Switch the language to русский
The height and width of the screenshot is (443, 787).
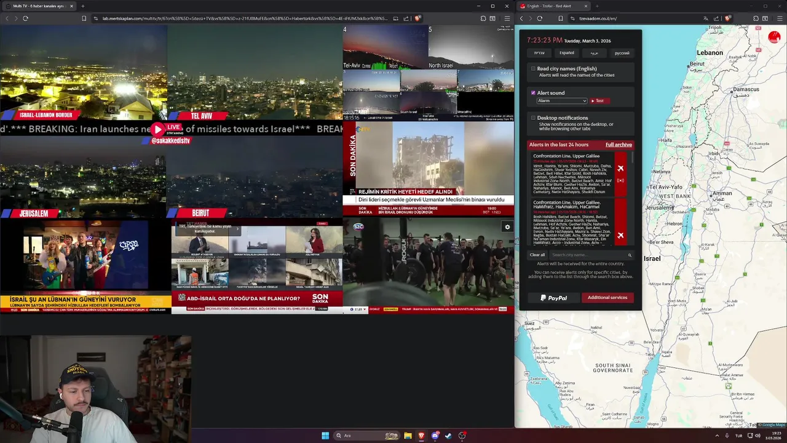click(622, 53)
